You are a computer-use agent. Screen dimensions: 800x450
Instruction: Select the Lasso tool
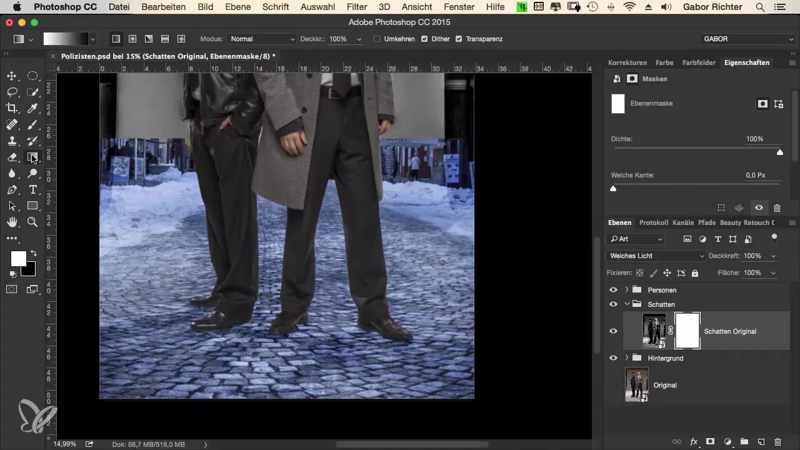pos(12,92)
